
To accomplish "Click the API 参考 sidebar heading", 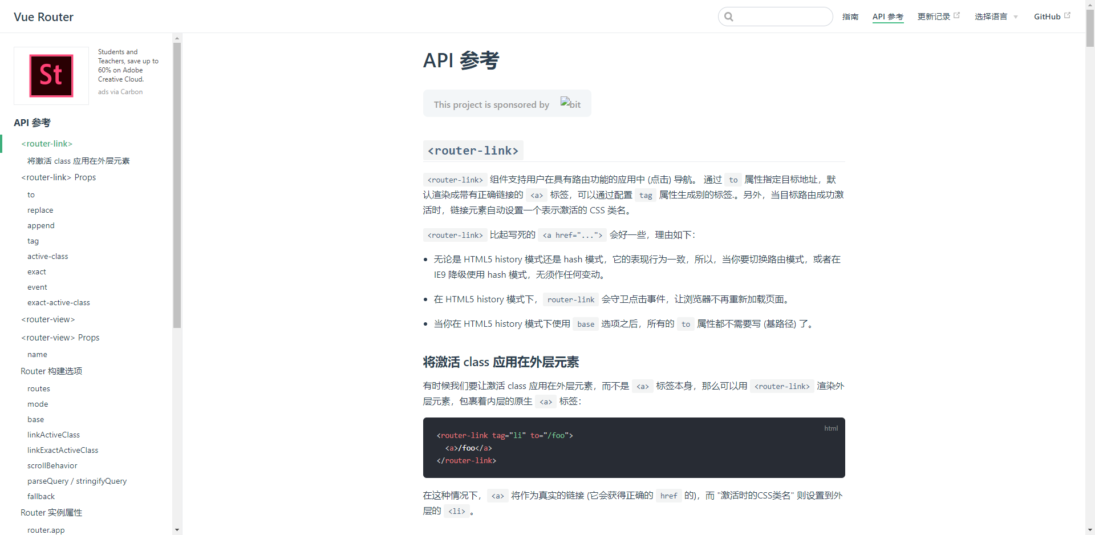I will (32, 123).
